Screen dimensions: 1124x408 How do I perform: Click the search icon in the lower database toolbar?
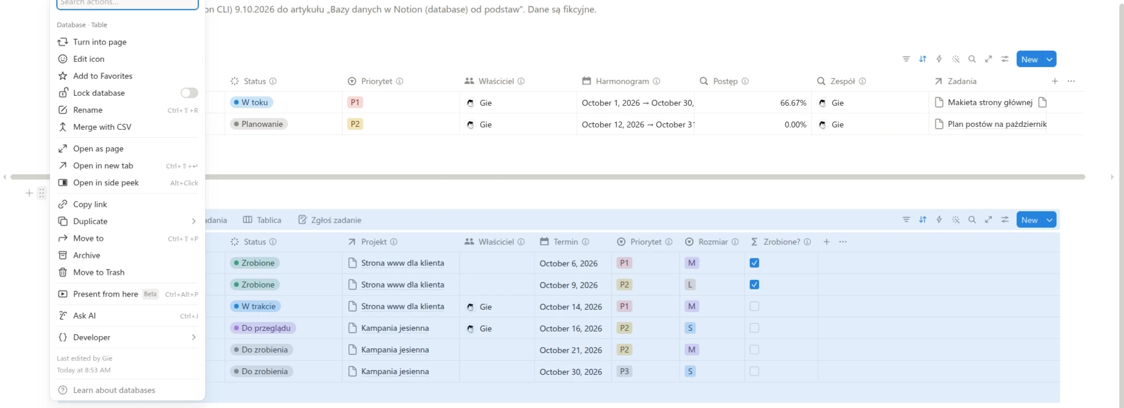click(x=972, y=220)
